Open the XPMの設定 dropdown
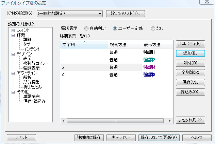Viewport: 215px width, 144px height. click(70, 14)
